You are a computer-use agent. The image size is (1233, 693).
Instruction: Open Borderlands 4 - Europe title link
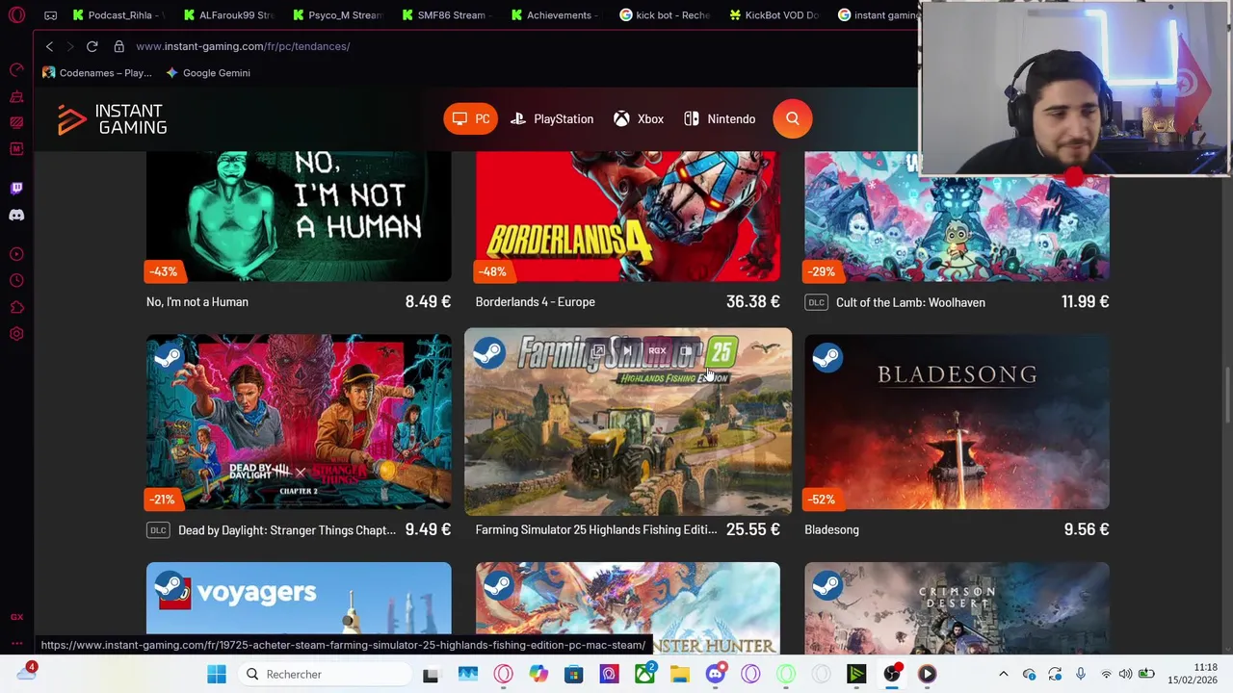pyautogui.click(x=535, y=302)
